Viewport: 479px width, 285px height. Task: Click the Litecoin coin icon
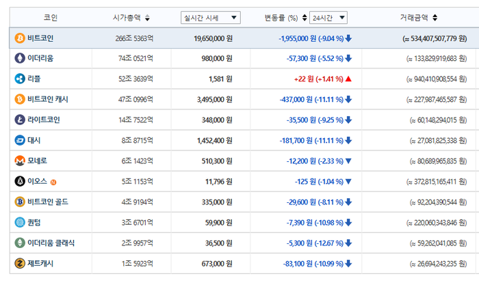[x=20, y=120]
